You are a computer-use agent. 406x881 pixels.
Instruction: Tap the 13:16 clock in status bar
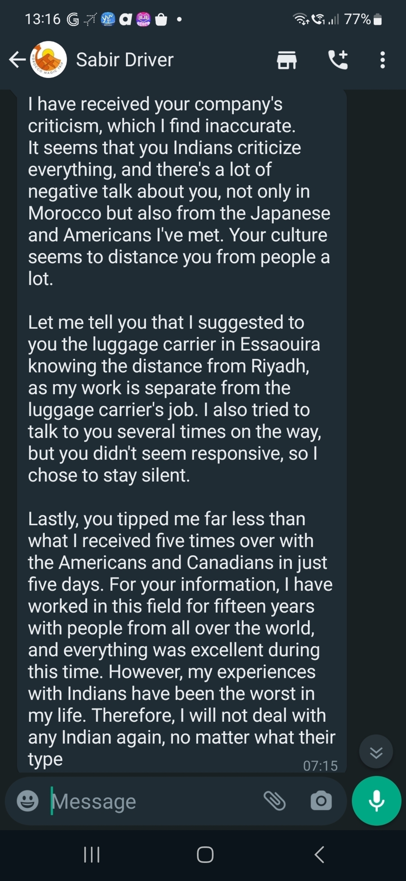pyautogui.click(x=43, y=19)
